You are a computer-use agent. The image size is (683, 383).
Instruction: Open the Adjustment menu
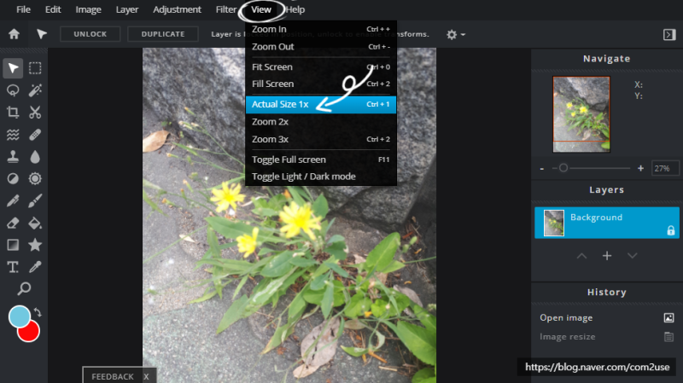177,9
